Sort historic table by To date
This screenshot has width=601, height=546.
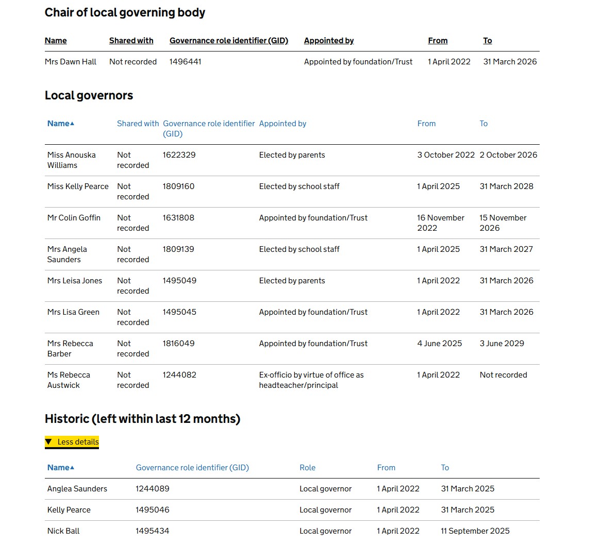point(445,468)
